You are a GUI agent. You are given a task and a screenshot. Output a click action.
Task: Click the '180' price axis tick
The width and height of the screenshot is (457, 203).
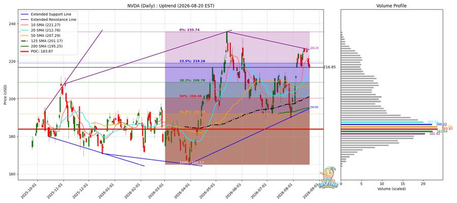(13, 137)
